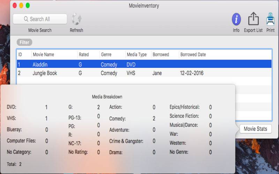Image resolution: width=279 pixels, height=174 pixels.
Task: Click the No Rating: label
Action: click(x=78, y=152)
